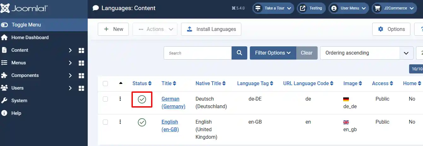Viewport: 423px width, 146px height.
Task: Toggle the sidebar menu
Action: tap(44, 25)
